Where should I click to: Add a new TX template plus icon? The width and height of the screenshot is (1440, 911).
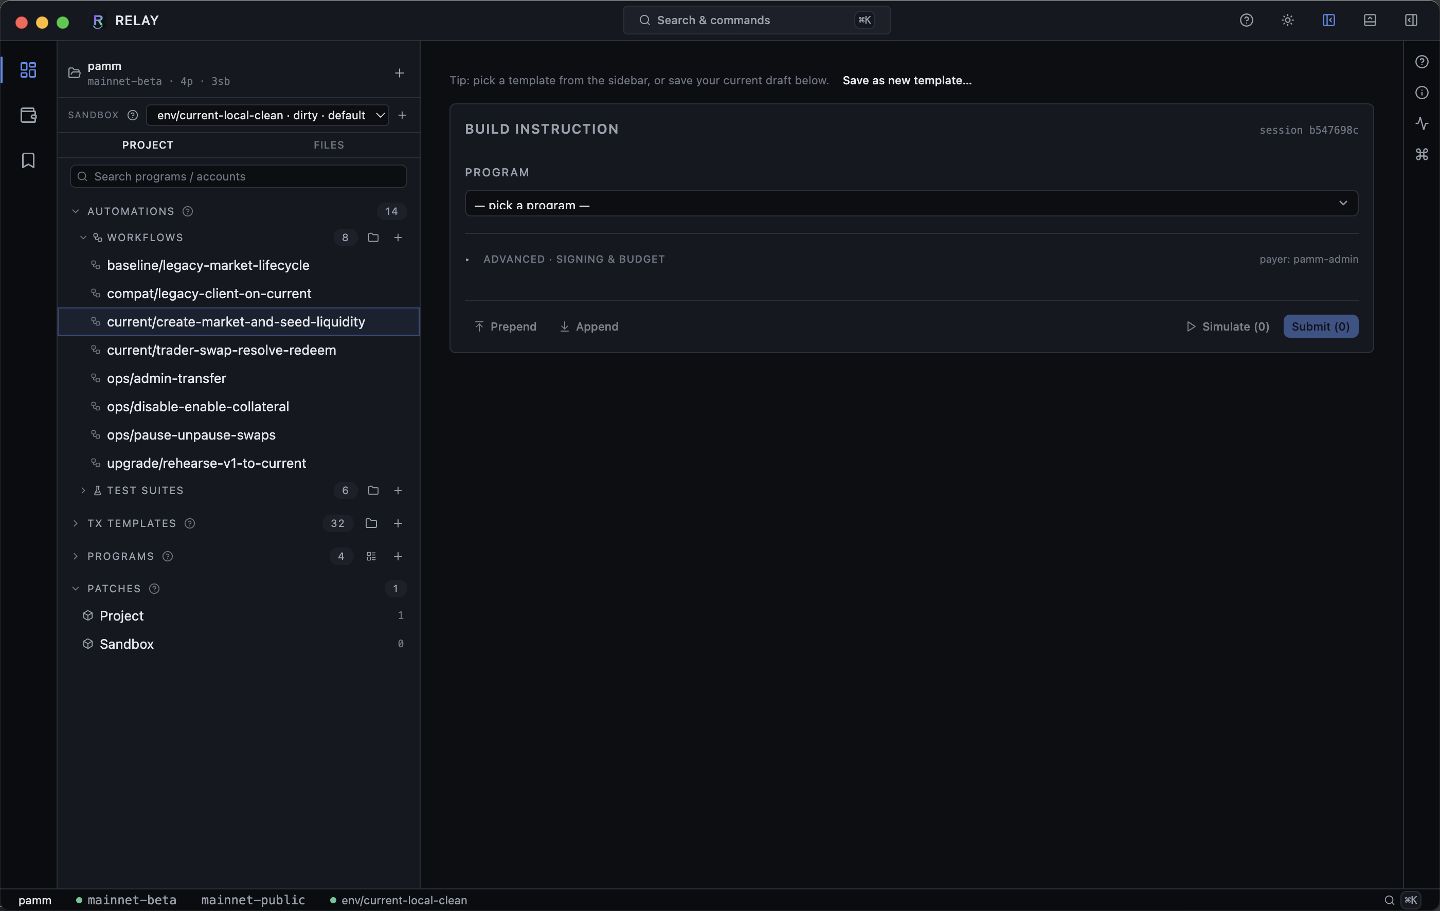tap(398, 523)
